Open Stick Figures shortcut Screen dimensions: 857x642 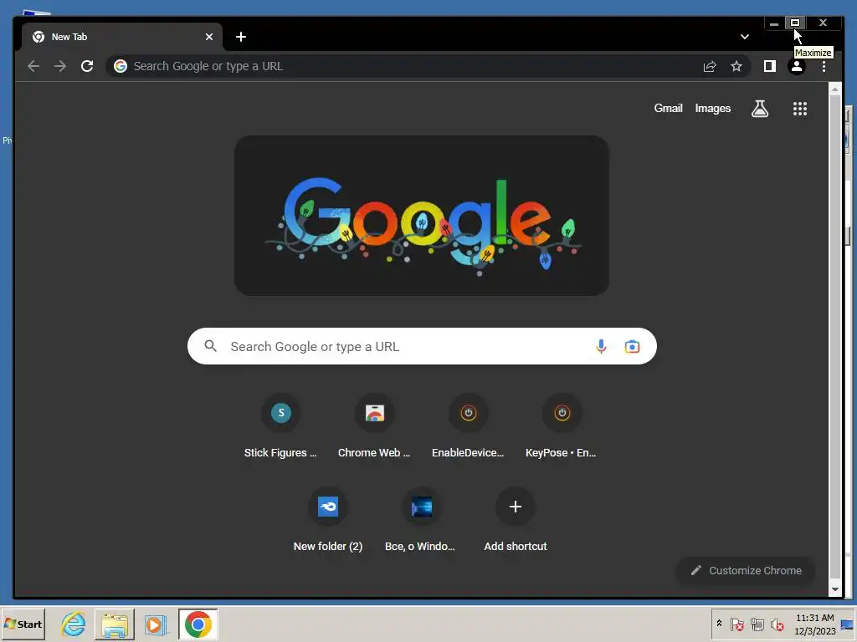(280, 427)
